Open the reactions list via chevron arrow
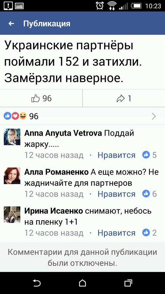The width and height of the screenshot is (165, 294). [x=154, y=116]
